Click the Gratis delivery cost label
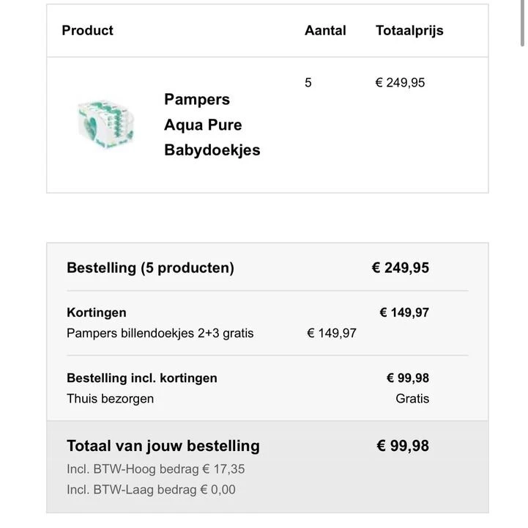528x528 pixels. 412,398
